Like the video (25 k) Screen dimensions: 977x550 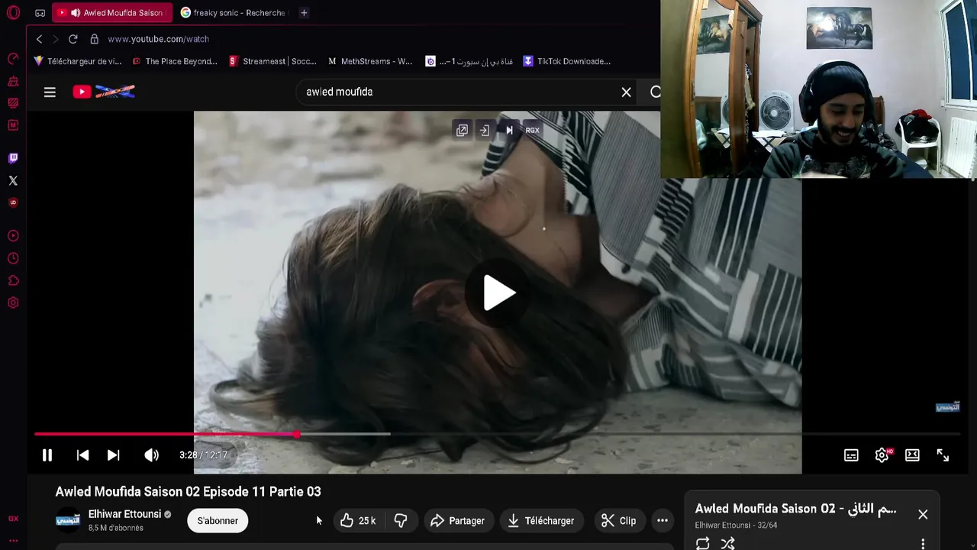360,521
